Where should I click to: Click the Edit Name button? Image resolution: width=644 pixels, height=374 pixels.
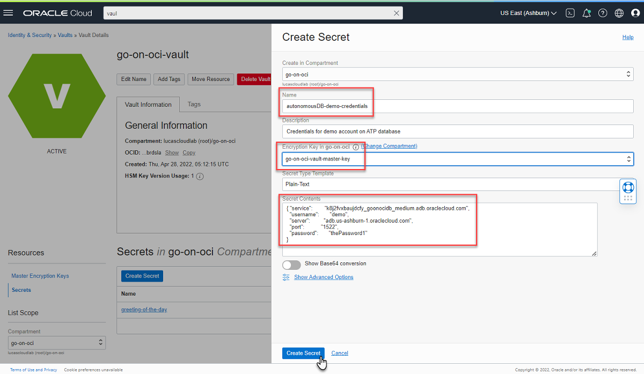[134, 79]
